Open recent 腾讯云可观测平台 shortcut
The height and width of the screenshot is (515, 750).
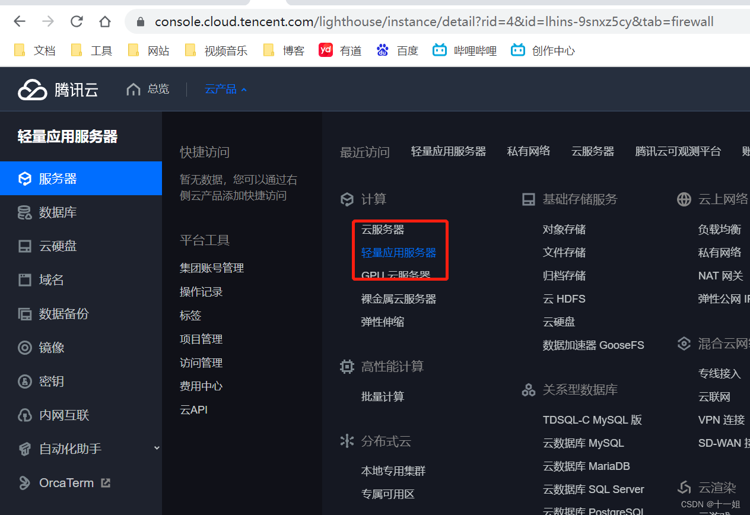[678, 151]
